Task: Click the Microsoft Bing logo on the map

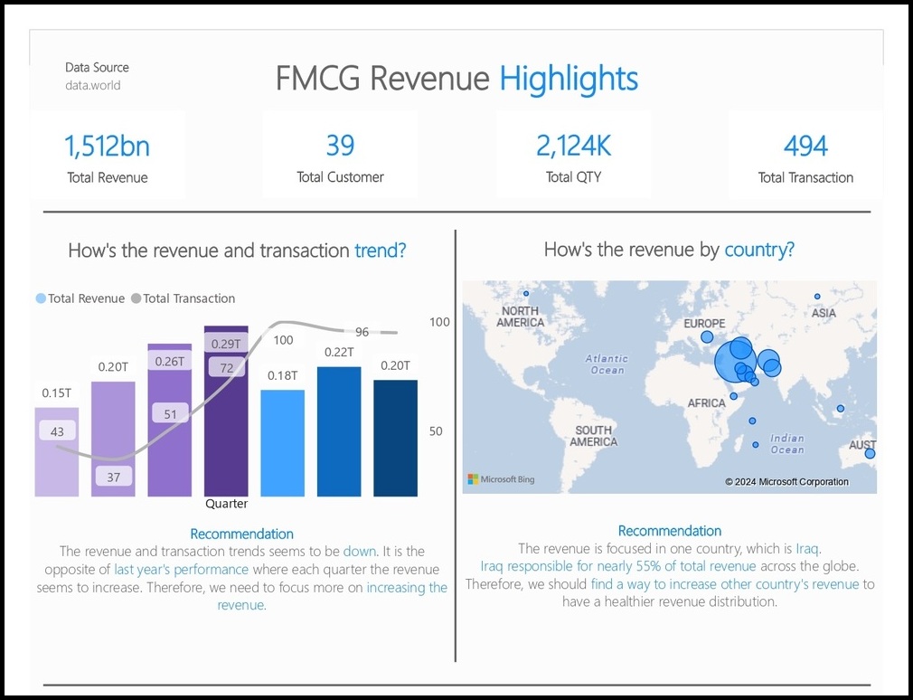Action: (501, 479)
